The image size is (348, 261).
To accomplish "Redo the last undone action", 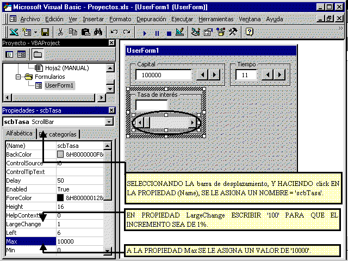I will [127, 33].
